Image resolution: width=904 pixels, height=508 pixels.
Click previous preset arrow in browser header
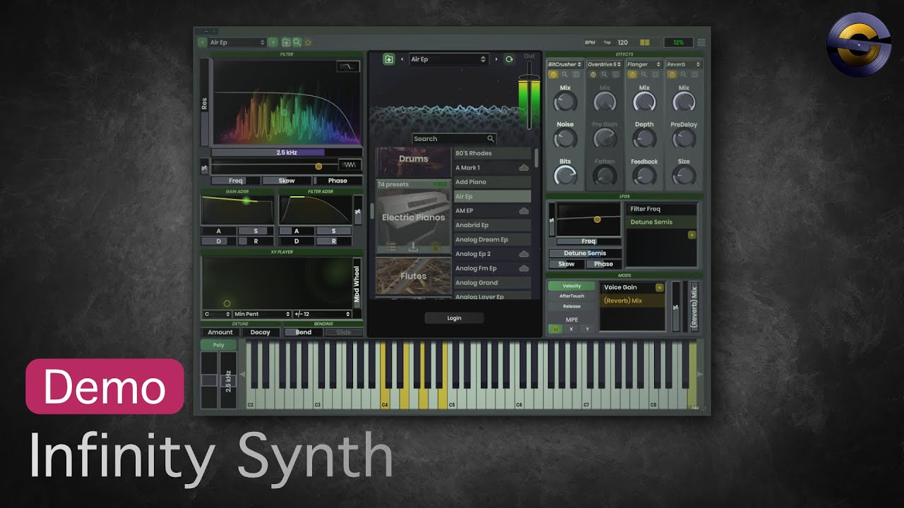402,59
